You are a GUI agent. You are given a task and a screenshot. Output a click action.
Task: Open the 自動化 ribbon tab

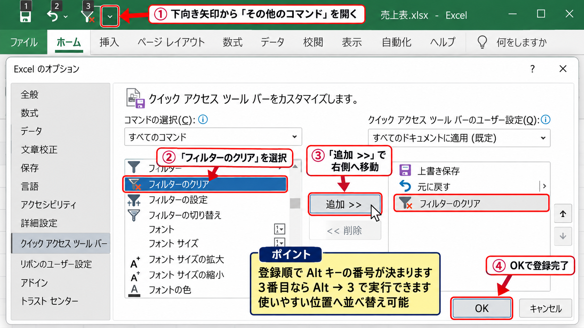pyautogui.click(x=396, y=42)
